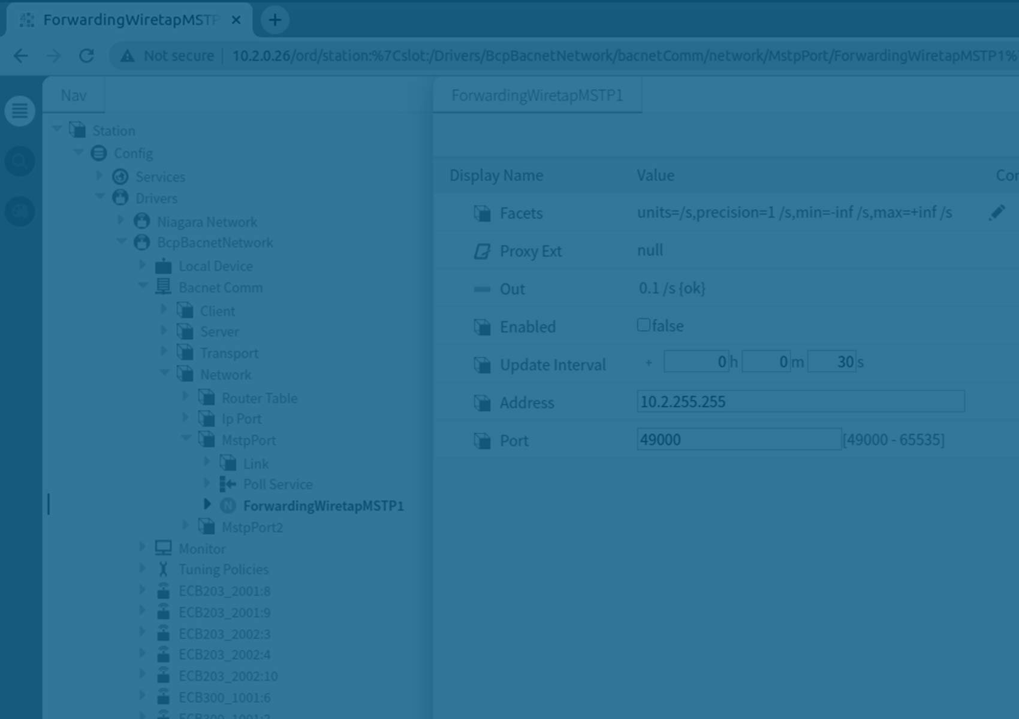Viewport: 1019px width, 719px height.
Task: Open the Nav tab
Action: click(x=74, y=95)
